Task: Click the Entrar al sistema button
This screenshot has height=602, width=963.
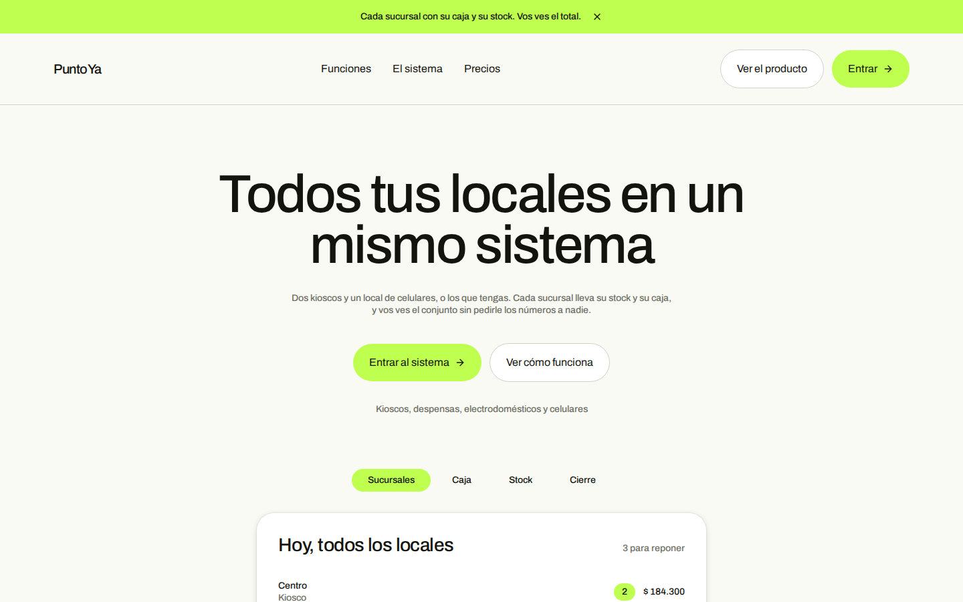Action: [x=417, y=363]
